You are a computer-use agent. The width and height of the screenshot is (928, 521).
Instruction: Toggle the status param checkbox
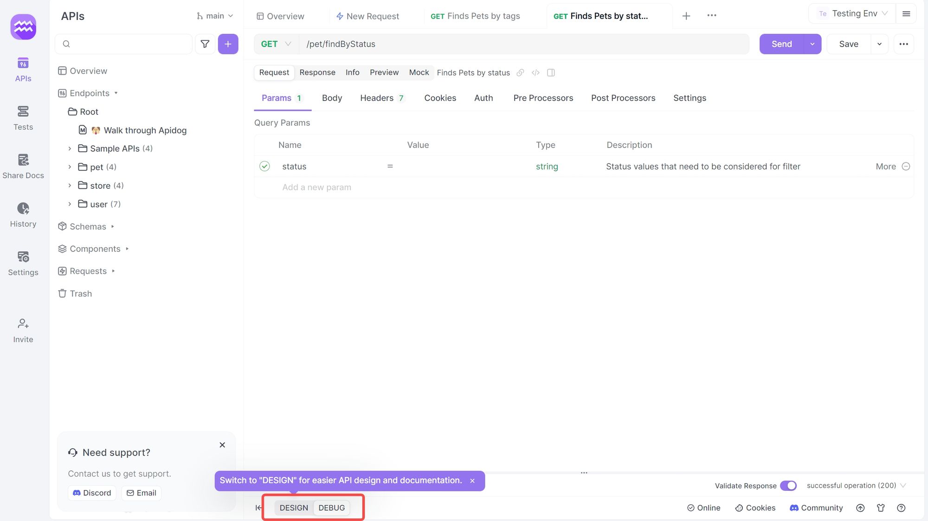tap(264, 166)
